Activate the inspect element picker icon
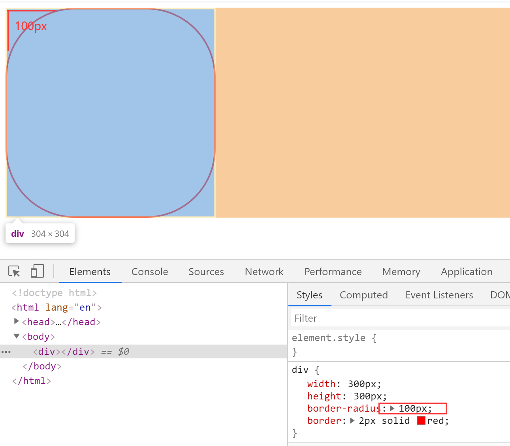The image size is (510, 446). pos(14,272)
